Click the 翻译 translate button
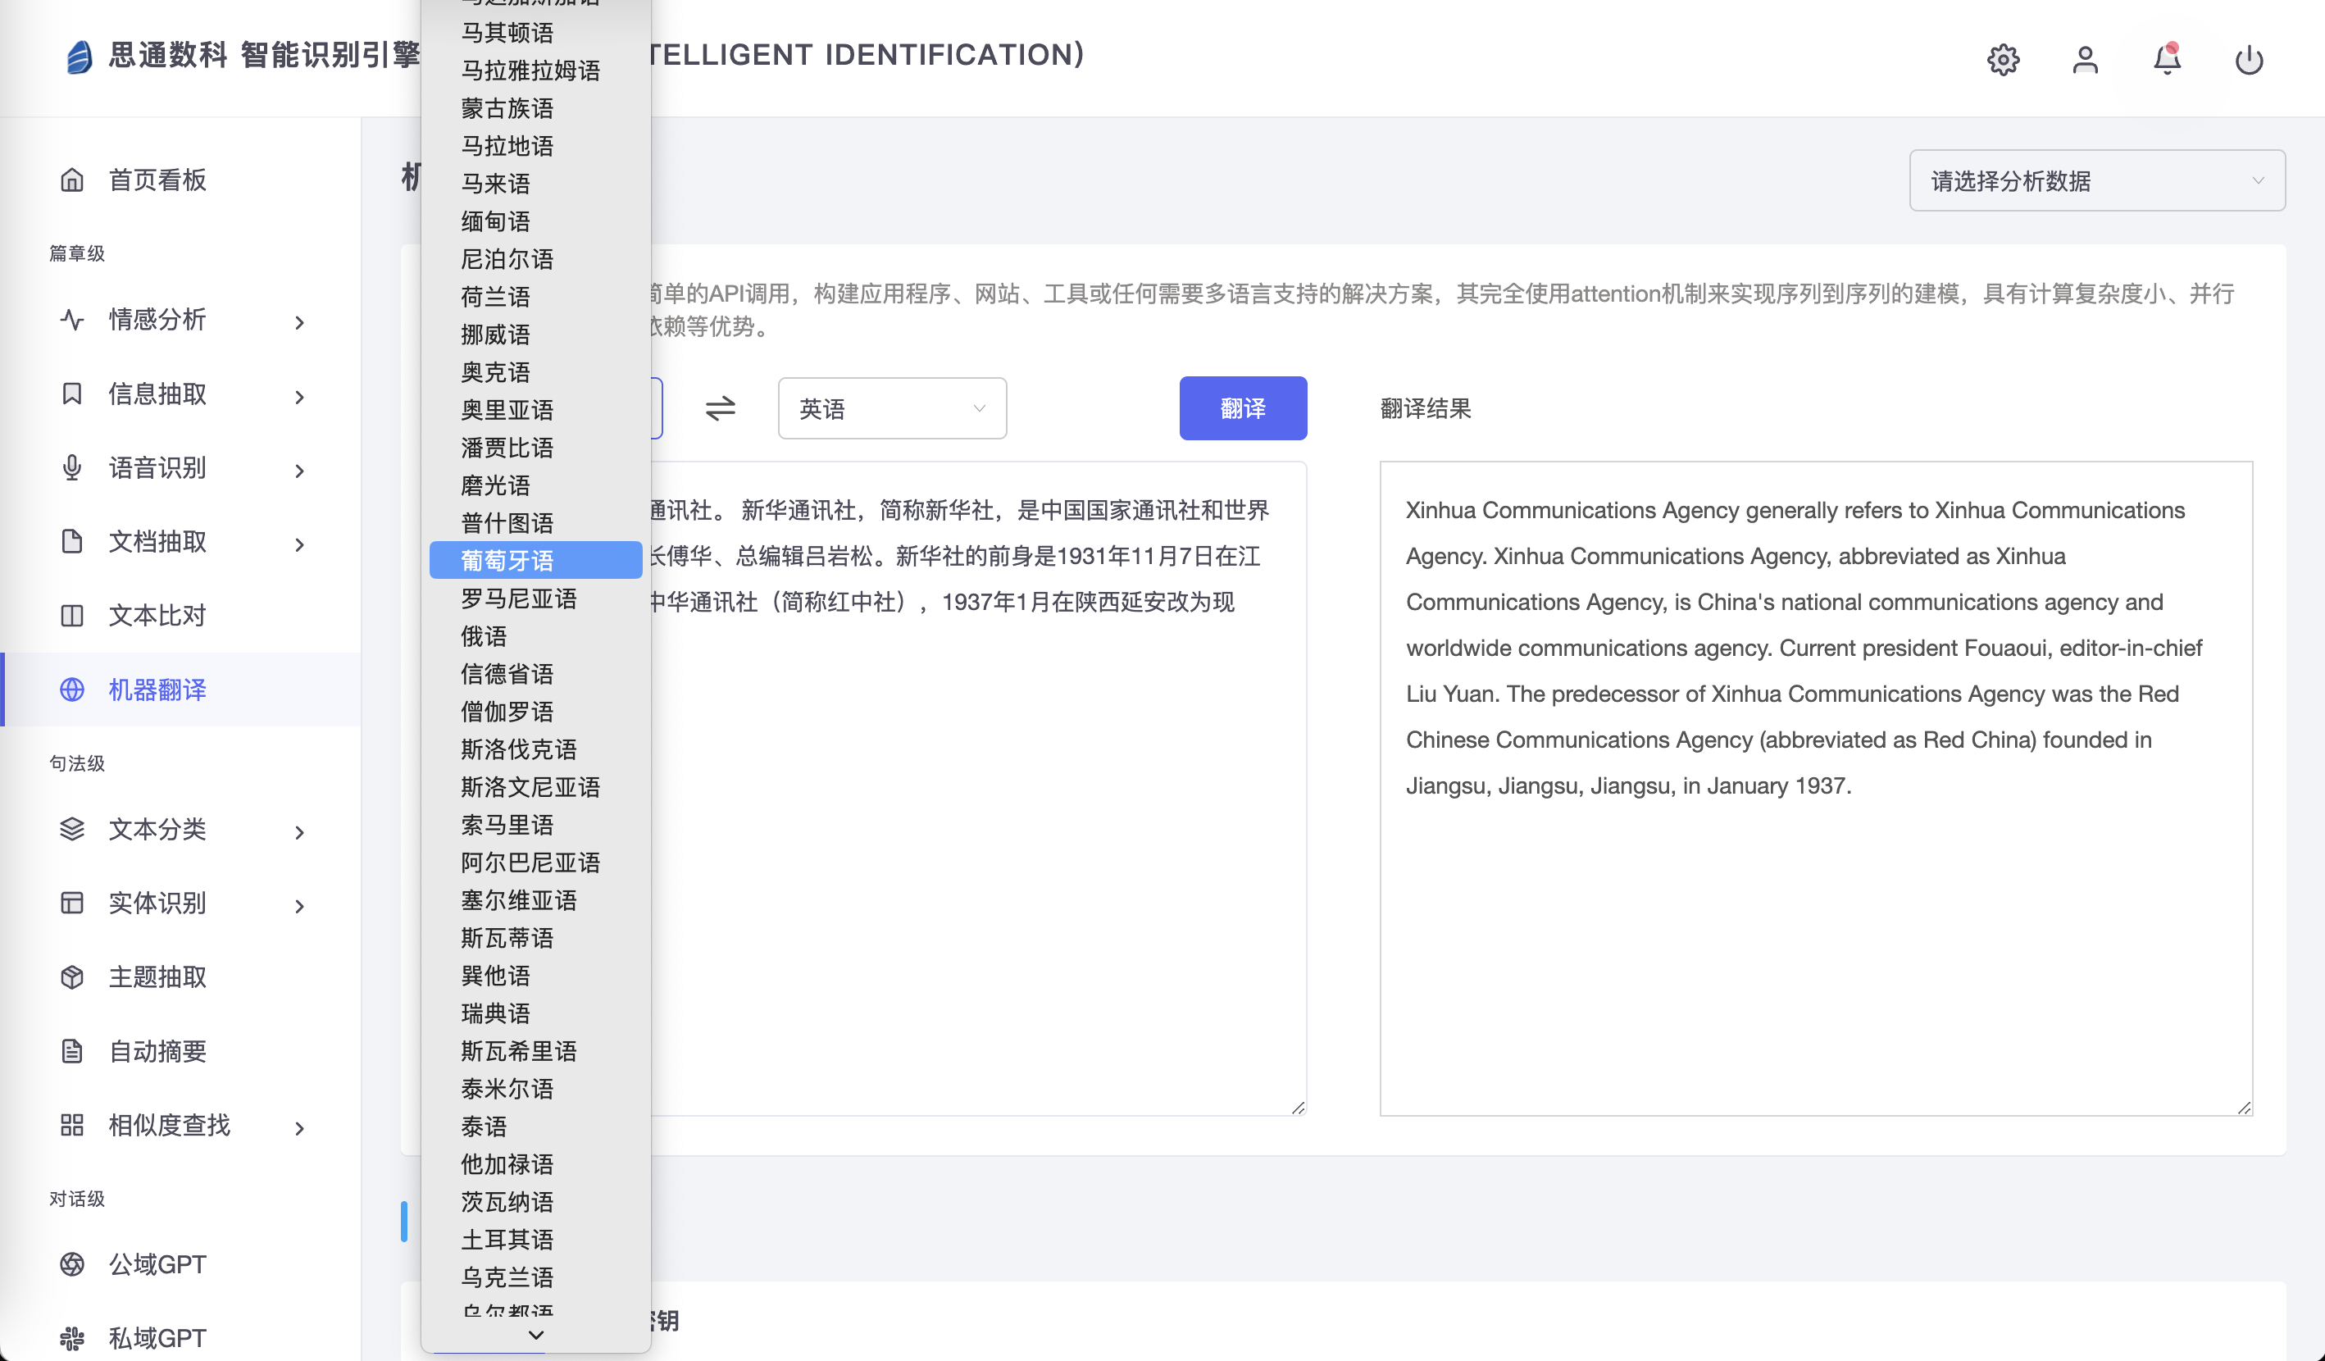The height and width of the screenshot is (1361, 2325). (x=1242, y=407)
